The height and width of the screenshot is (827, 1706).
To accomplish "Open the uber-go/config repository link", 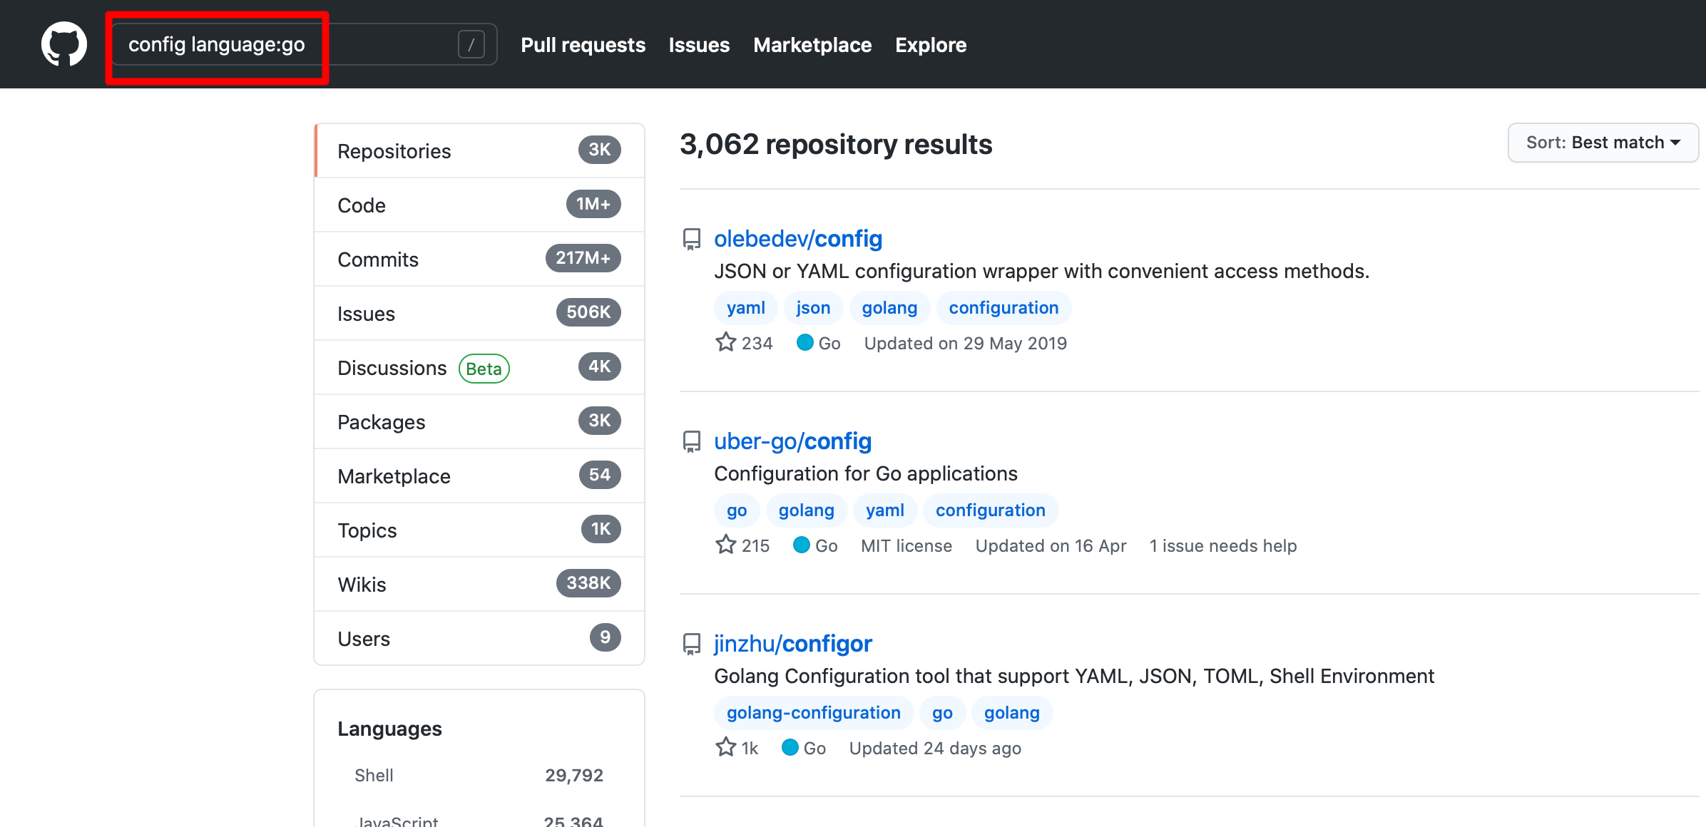I will click(x=792, y=441).
